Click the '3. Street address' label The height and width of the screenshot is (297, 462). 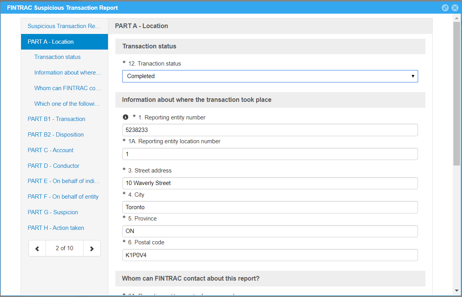pos(150,171)
